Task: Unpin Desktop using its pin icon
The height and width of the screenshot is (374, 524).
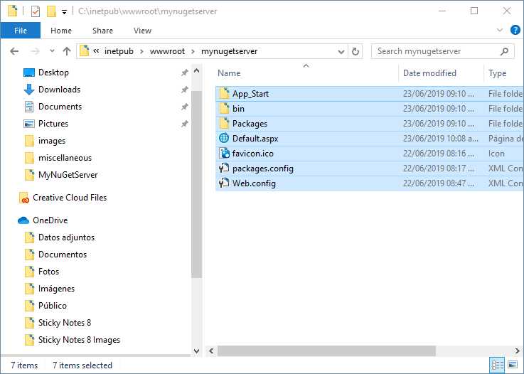Action: [184, 73]
